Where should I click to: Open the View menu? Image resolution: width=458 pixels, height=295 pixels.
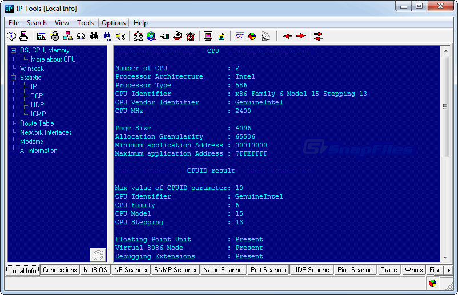point(62,23)
